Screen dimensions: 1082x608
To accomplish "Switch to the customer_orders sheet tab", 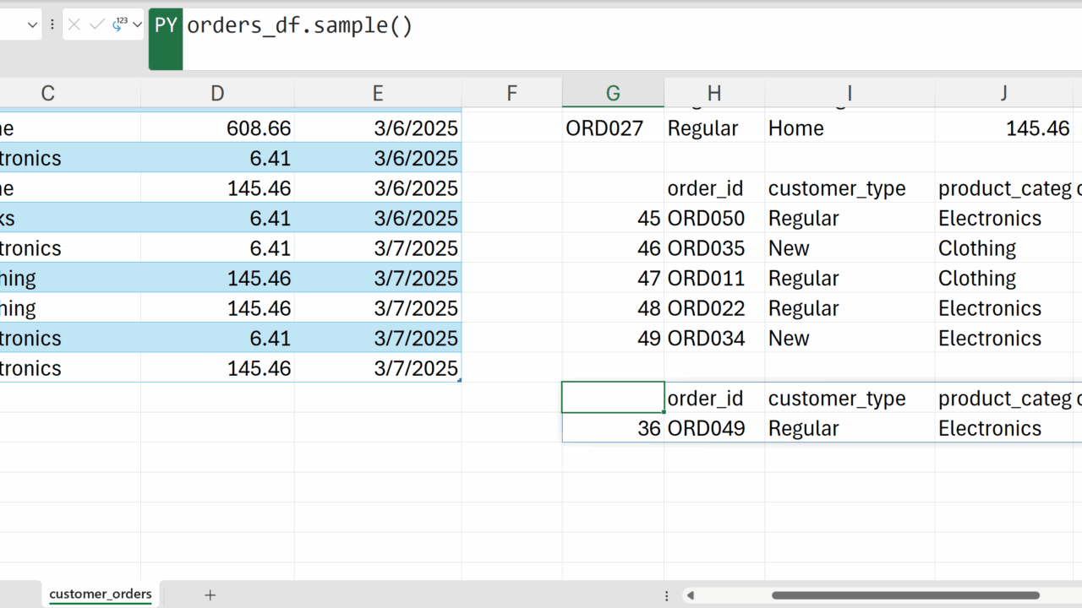I will point(101,594).
